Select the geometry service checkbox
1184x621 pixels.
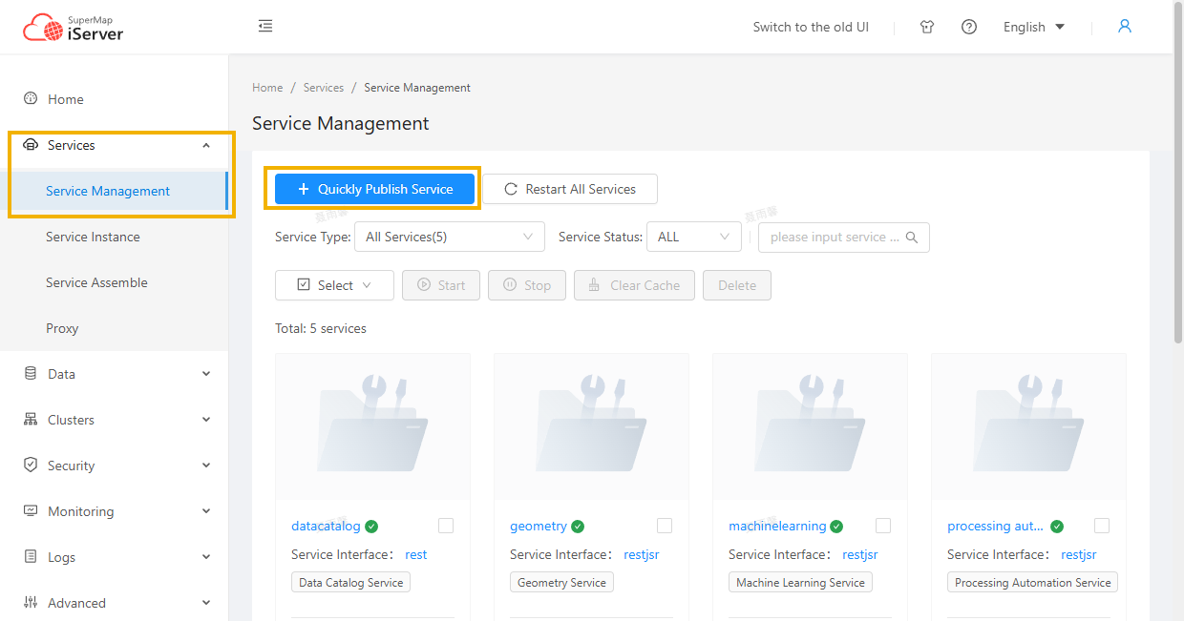coord(665,526)
